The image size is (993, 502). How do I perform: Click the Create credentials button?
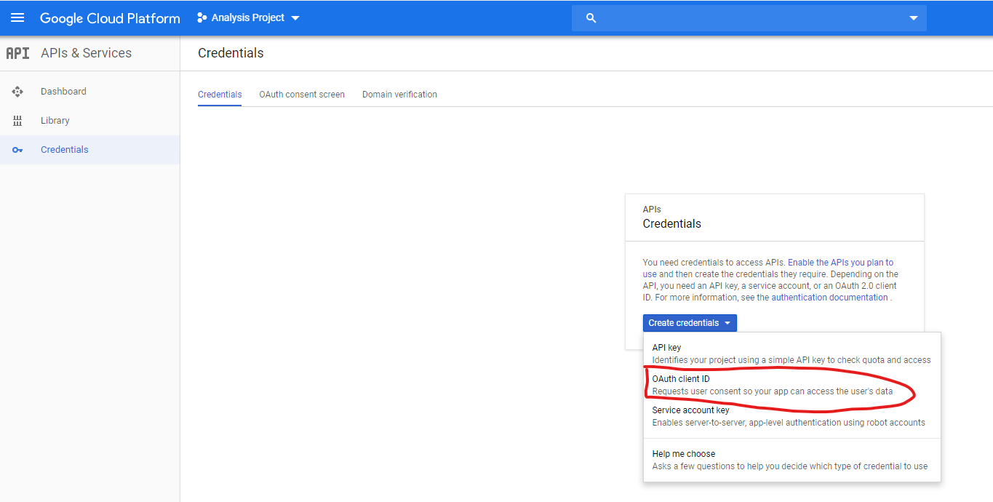click(690, 323)
